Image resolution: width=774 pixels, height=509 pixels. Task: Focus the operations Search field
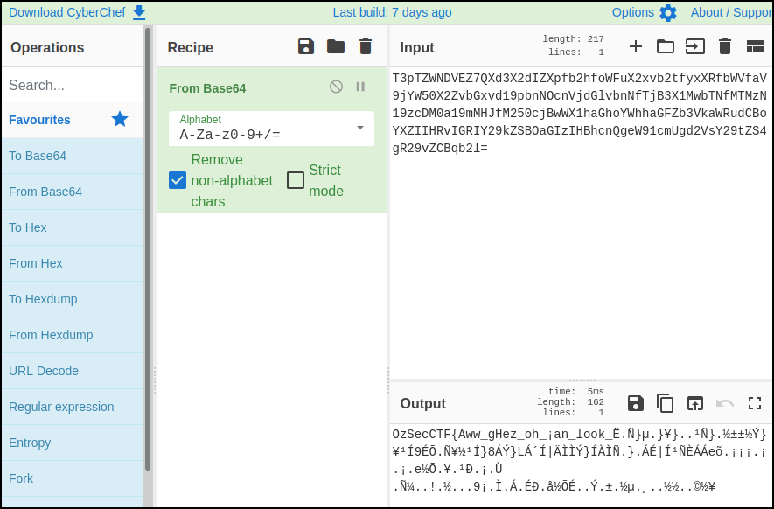[72, 85]
